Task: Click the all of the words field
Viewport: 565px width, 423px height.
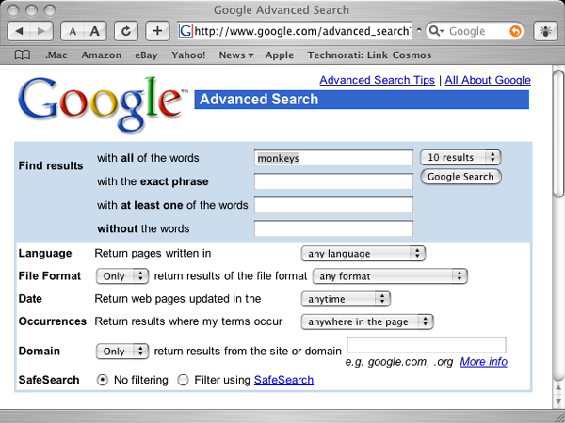Action: coord(333,158)
